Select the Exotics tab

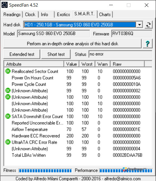63,15
